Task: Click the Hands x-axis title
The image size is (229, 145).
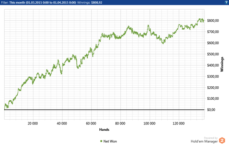Action: (x=104, y=129)
